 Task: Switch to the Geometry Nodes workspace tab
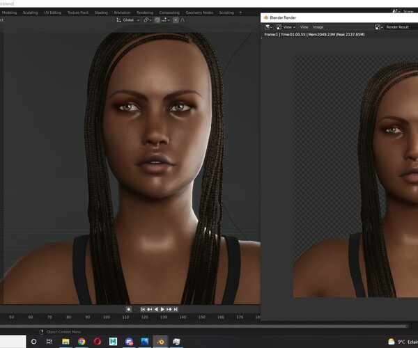[x=199, y=13]
